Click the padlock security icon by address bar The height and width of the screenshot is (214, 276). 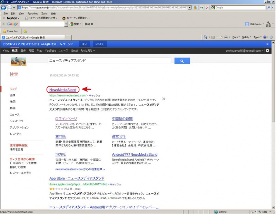tap(195, 8)
